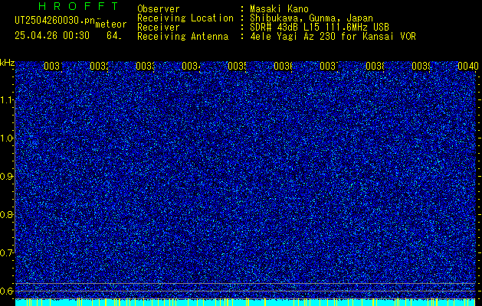The image size is (482, 306).
Task: Click the 'Receiver' field label
Action: [159, 28]
